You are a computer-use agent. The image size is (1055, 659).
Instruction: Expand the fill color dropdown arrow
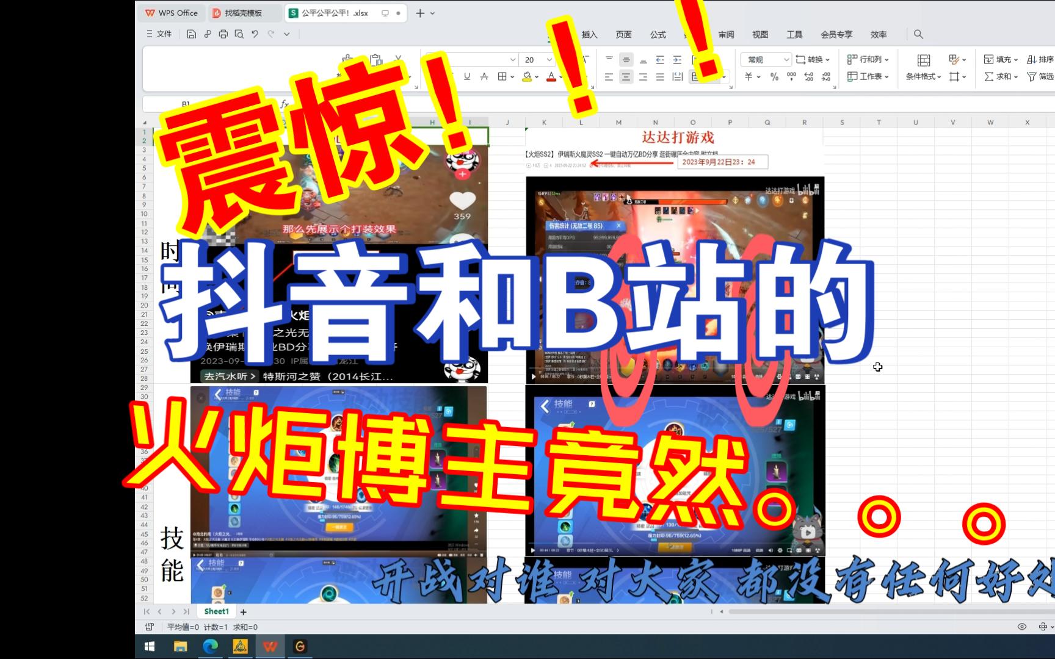tap(536, 77)
